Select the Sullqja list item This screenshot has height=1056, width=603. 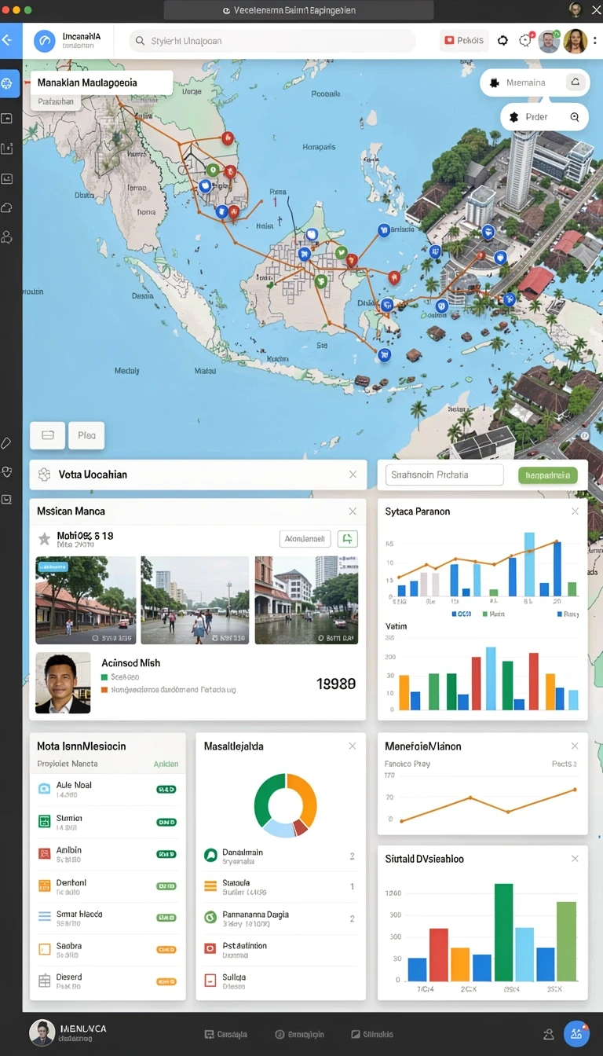pos(280,981)
